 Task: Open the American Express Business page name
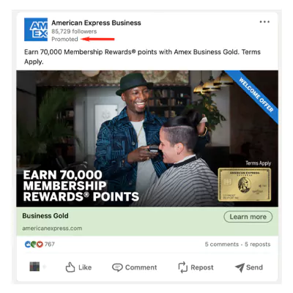[x=96, y=23]
